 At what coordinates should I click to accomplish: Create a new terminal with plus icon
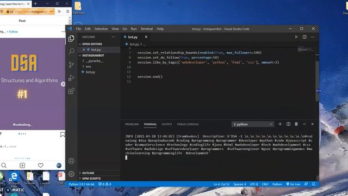[x=280, y=124]
